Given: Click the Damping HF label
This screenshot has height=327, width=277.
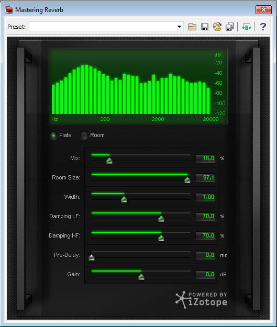Looking at the screenshot, I should point(64,235).
